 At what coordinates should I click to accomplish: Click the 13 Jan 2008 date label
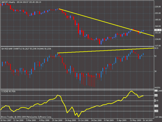click(x=18, y=120)
